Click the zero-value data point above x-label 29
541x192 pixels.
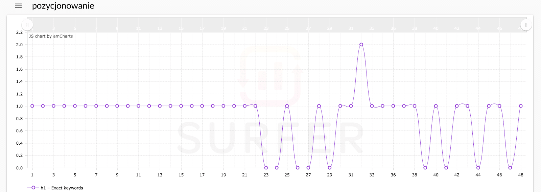coord(330,168)
